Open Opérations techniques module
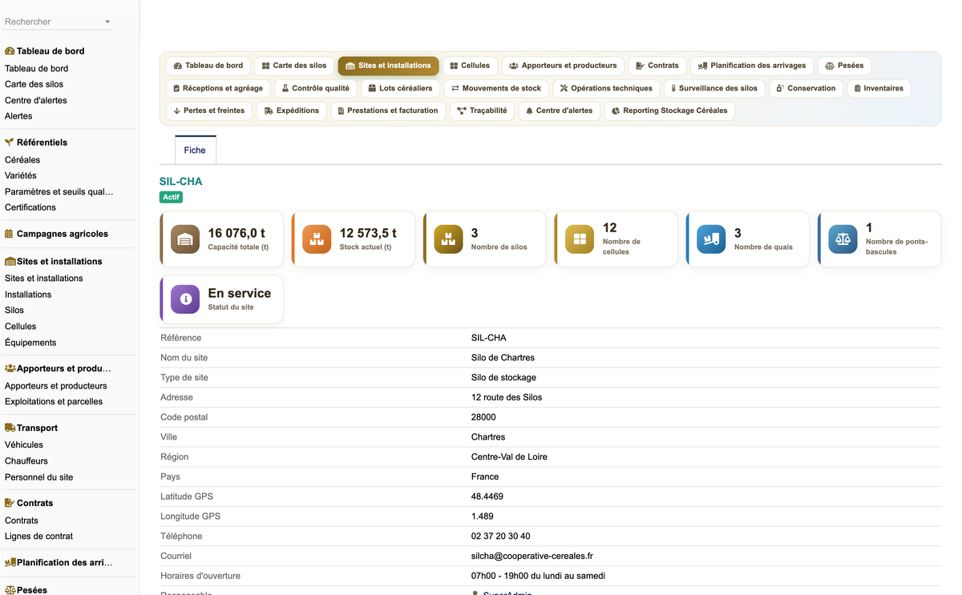The image size is (962, 595). pyautogui.click(x=607, y=88)
